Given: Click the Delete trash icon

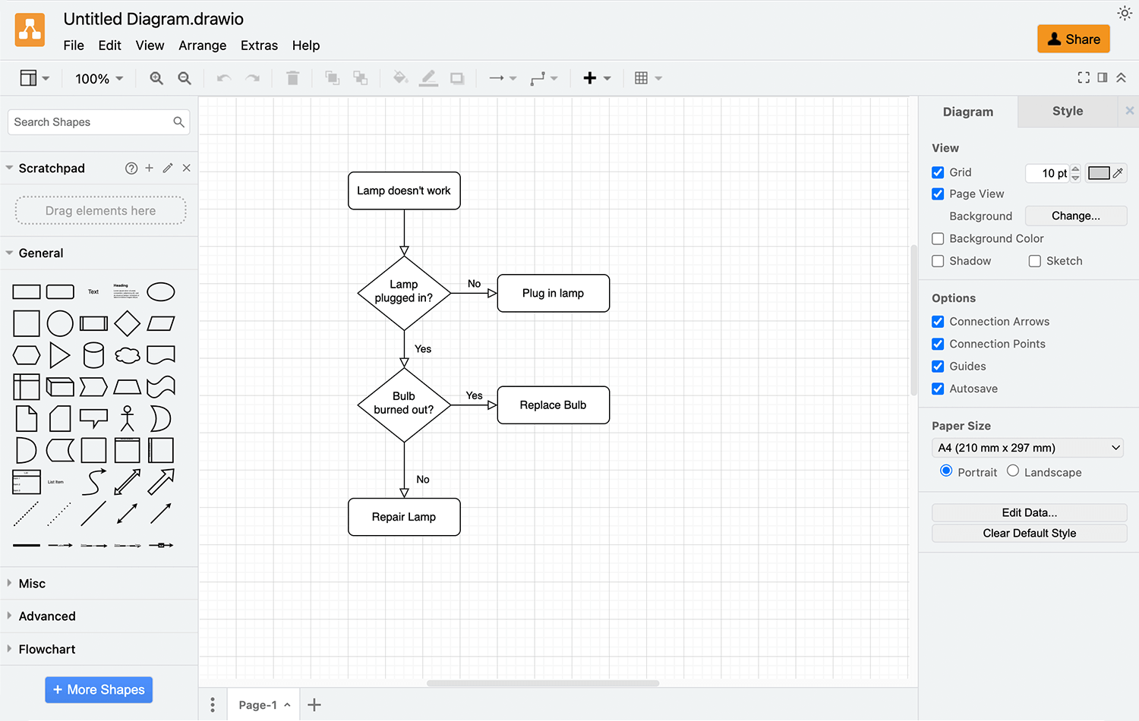Looking at the screenshot, I should pyautogui.click(x=292, y=78).
